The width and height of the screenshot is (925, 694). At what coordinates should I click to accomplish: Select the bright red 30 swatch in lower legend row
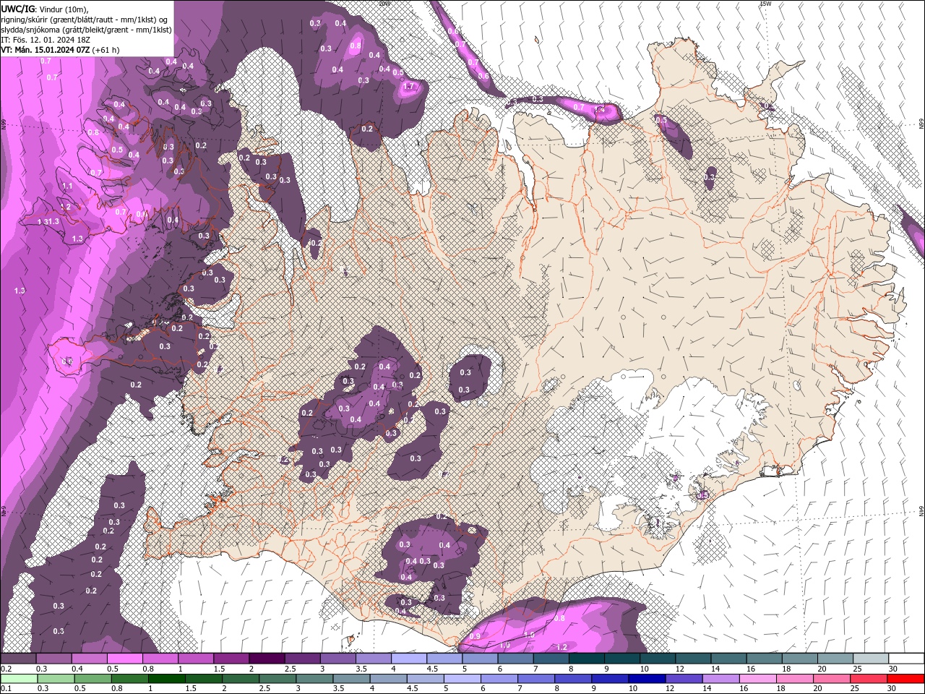[x=905, y=679]
